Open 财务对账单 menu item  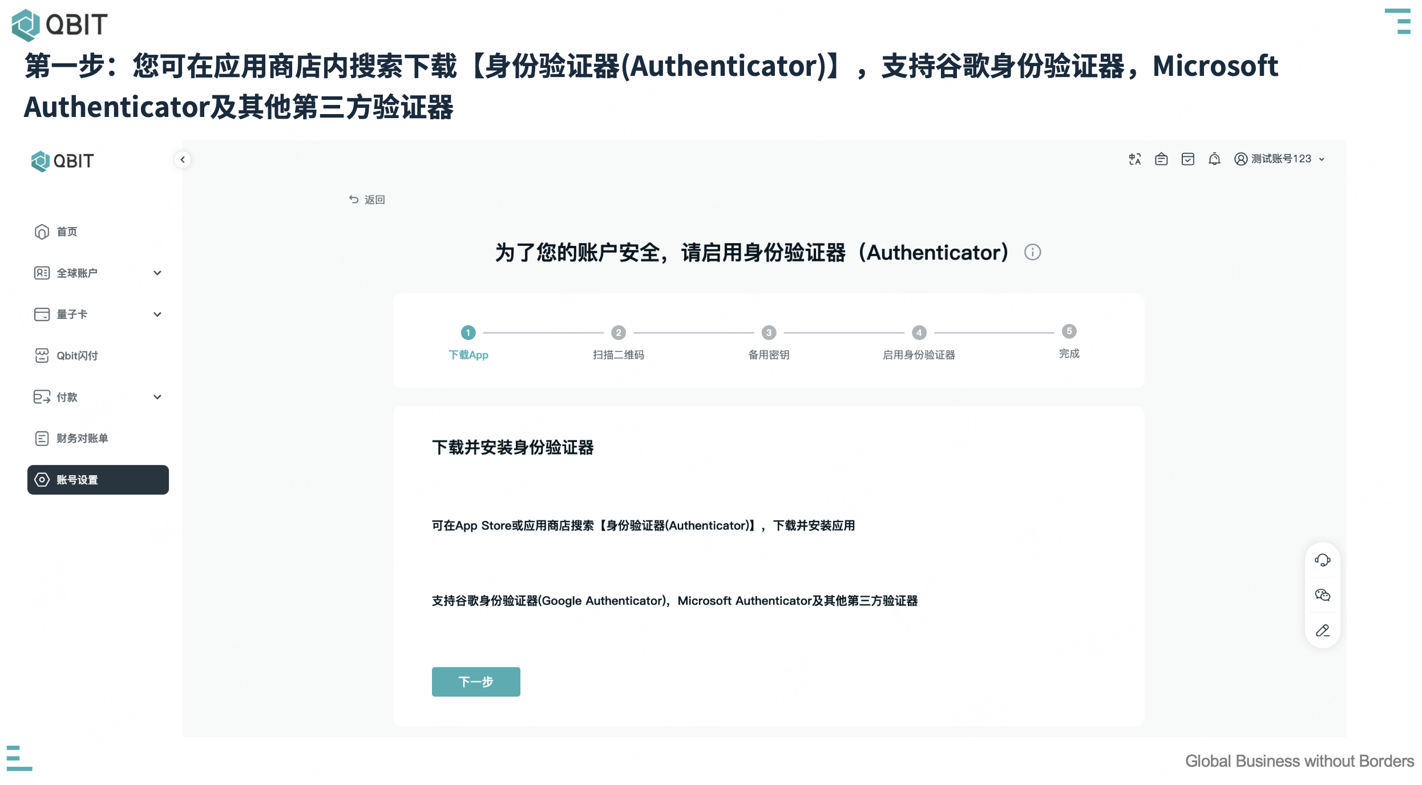98,439
